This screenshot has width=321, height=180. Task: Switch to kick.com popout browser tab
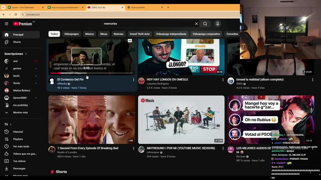coord(66,7)
